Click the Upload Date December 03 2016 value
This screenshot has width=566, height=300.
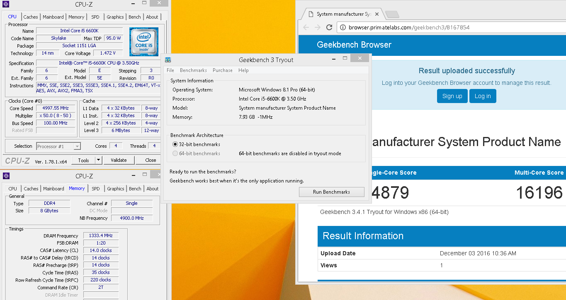pyautogui.click(x=478, y=253)
